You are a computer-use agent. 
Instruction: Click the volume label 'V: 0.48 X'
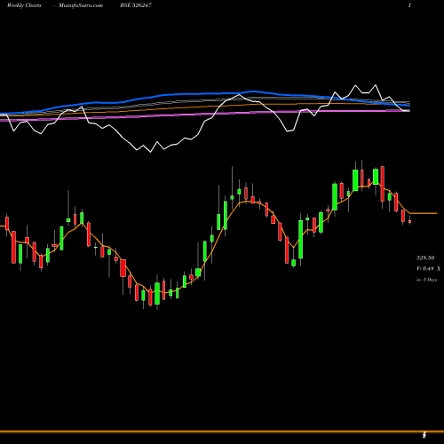[x=428, y=269]
